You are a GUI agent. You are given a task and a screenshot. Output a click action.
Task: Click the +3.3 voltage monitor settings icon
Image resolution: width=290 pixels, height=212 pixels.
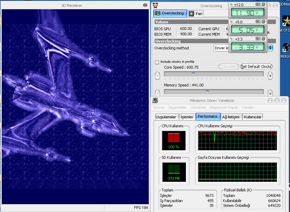coord(258,39)
